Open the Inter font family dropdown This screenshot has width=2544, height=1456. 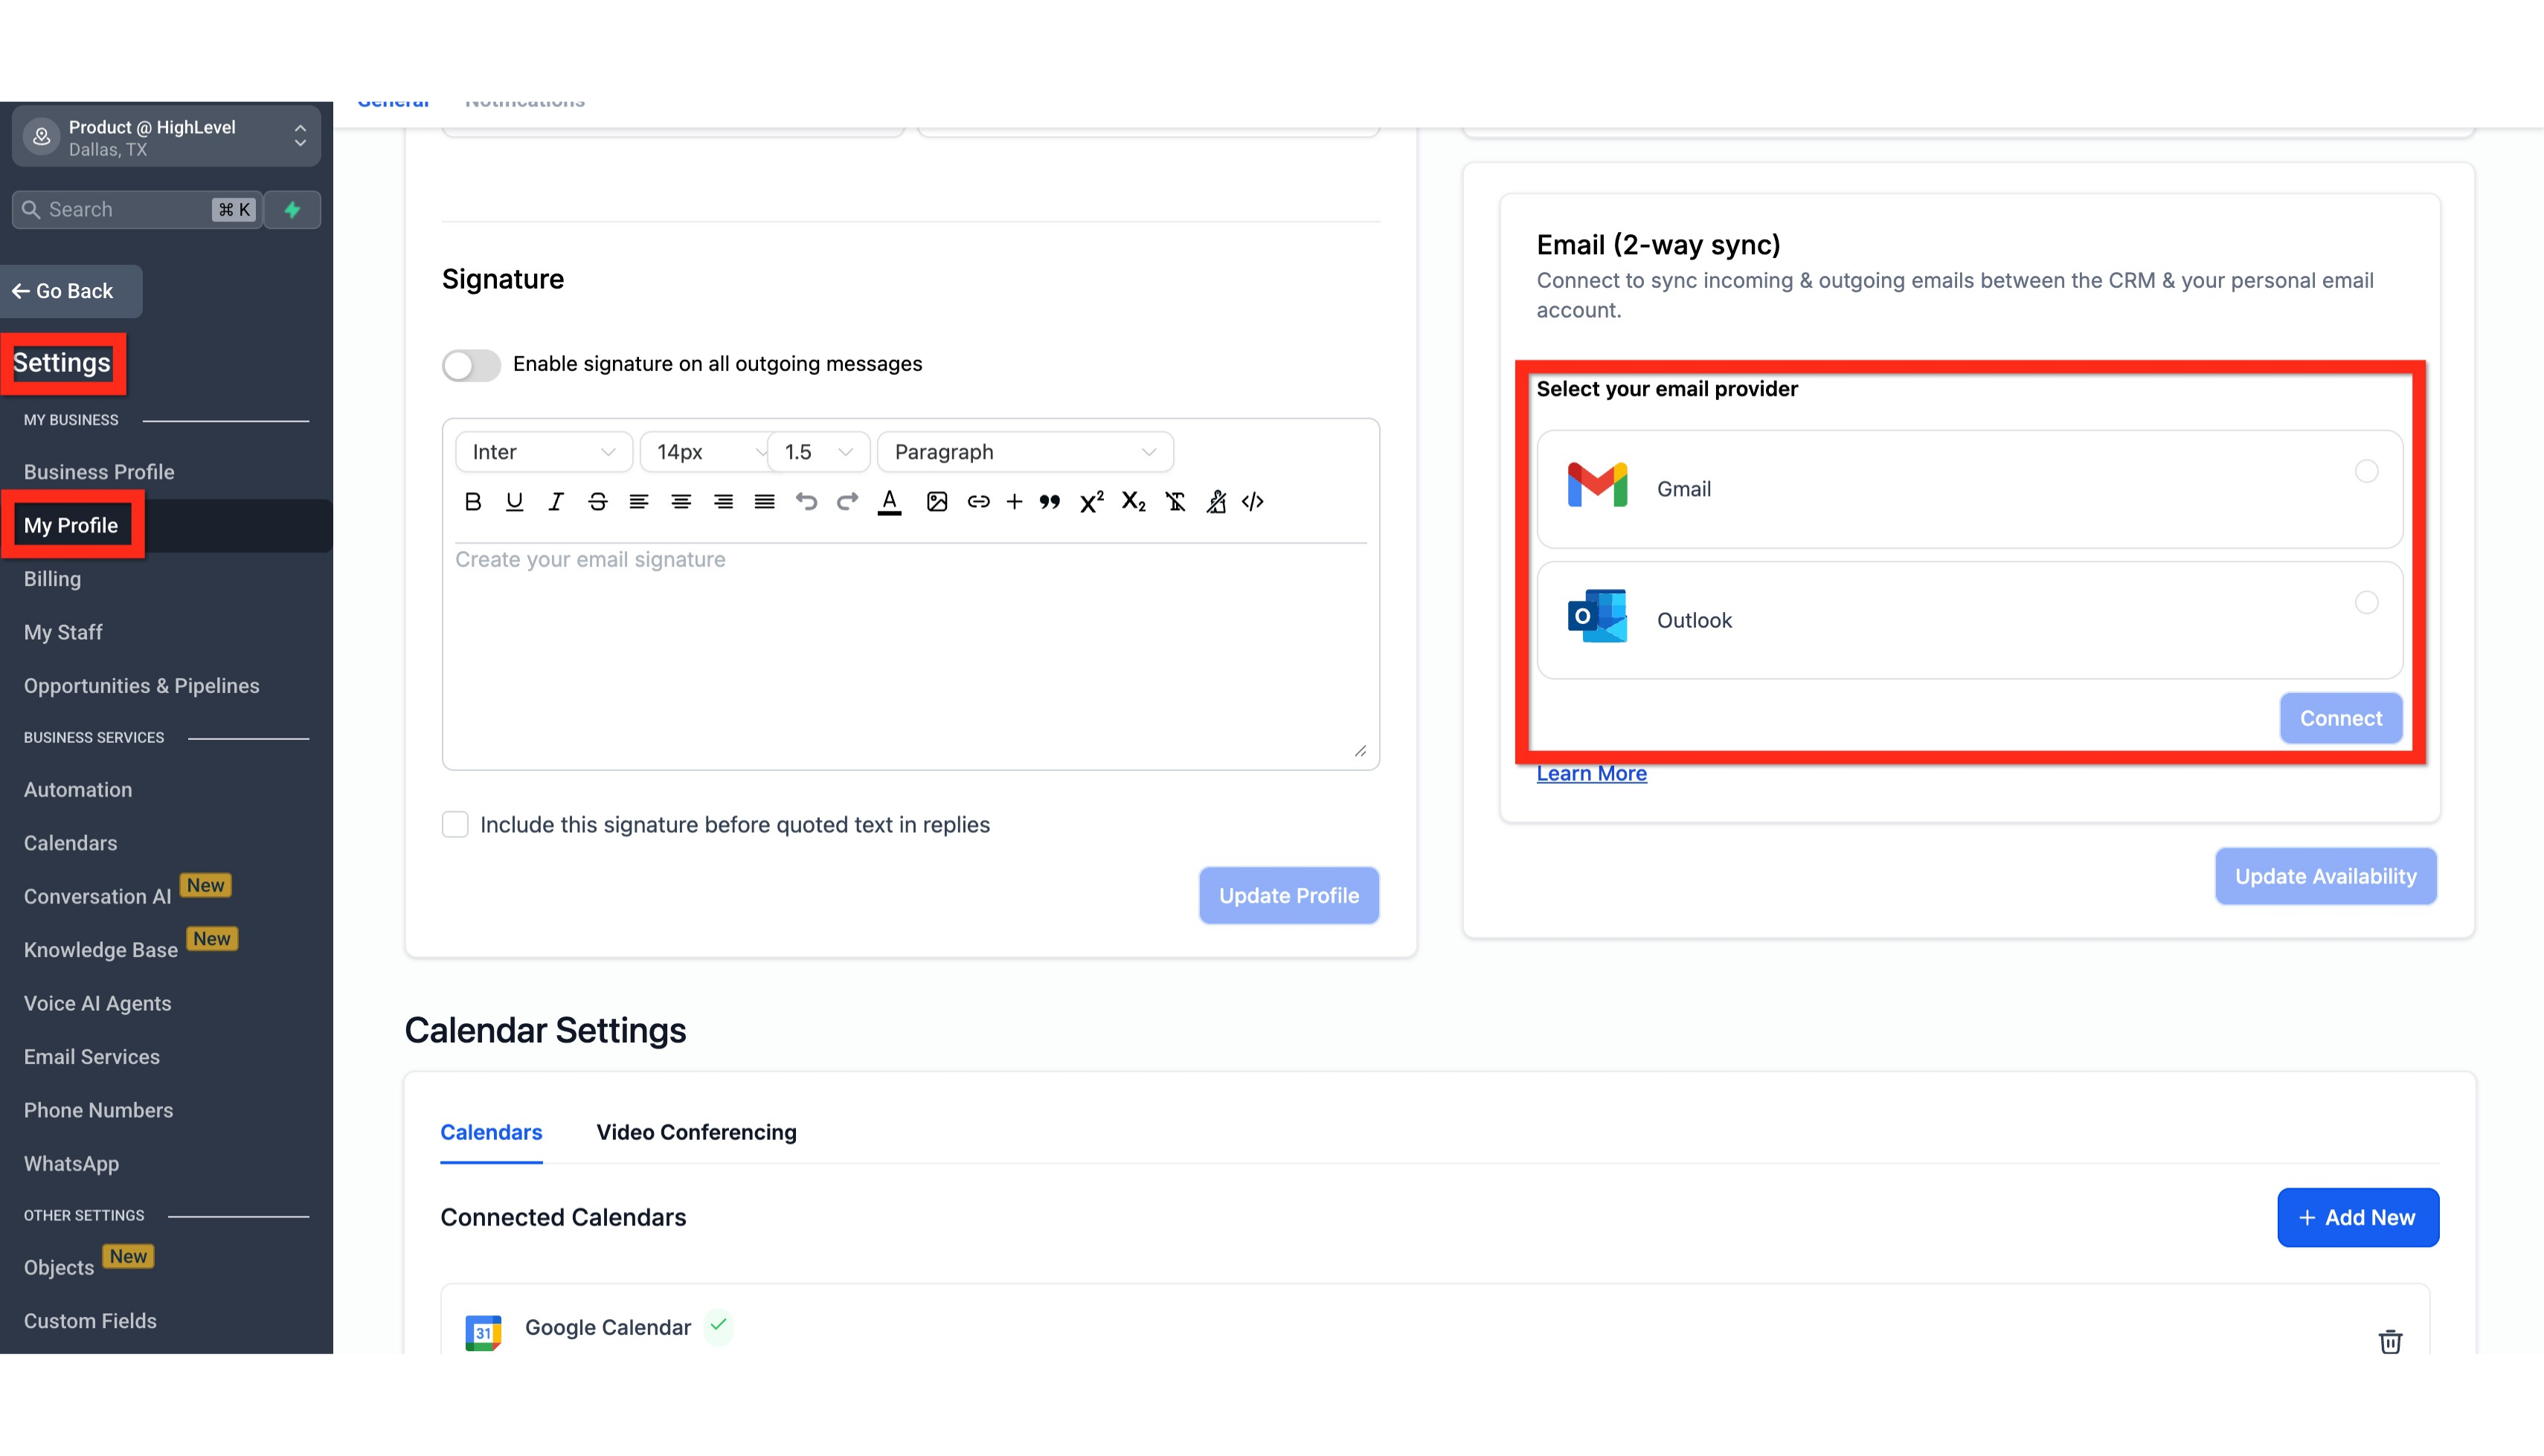(x=543, y=452)
